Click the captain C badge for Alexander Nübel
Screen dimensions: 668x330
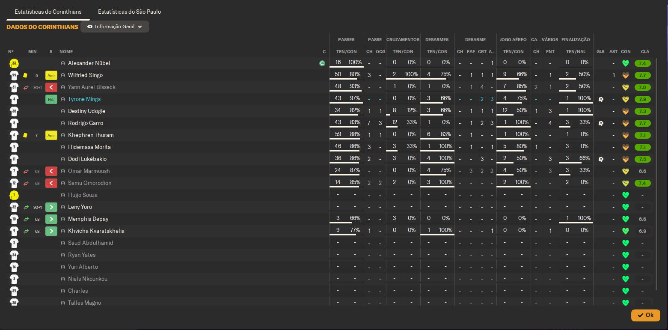[x=322, y=63]
